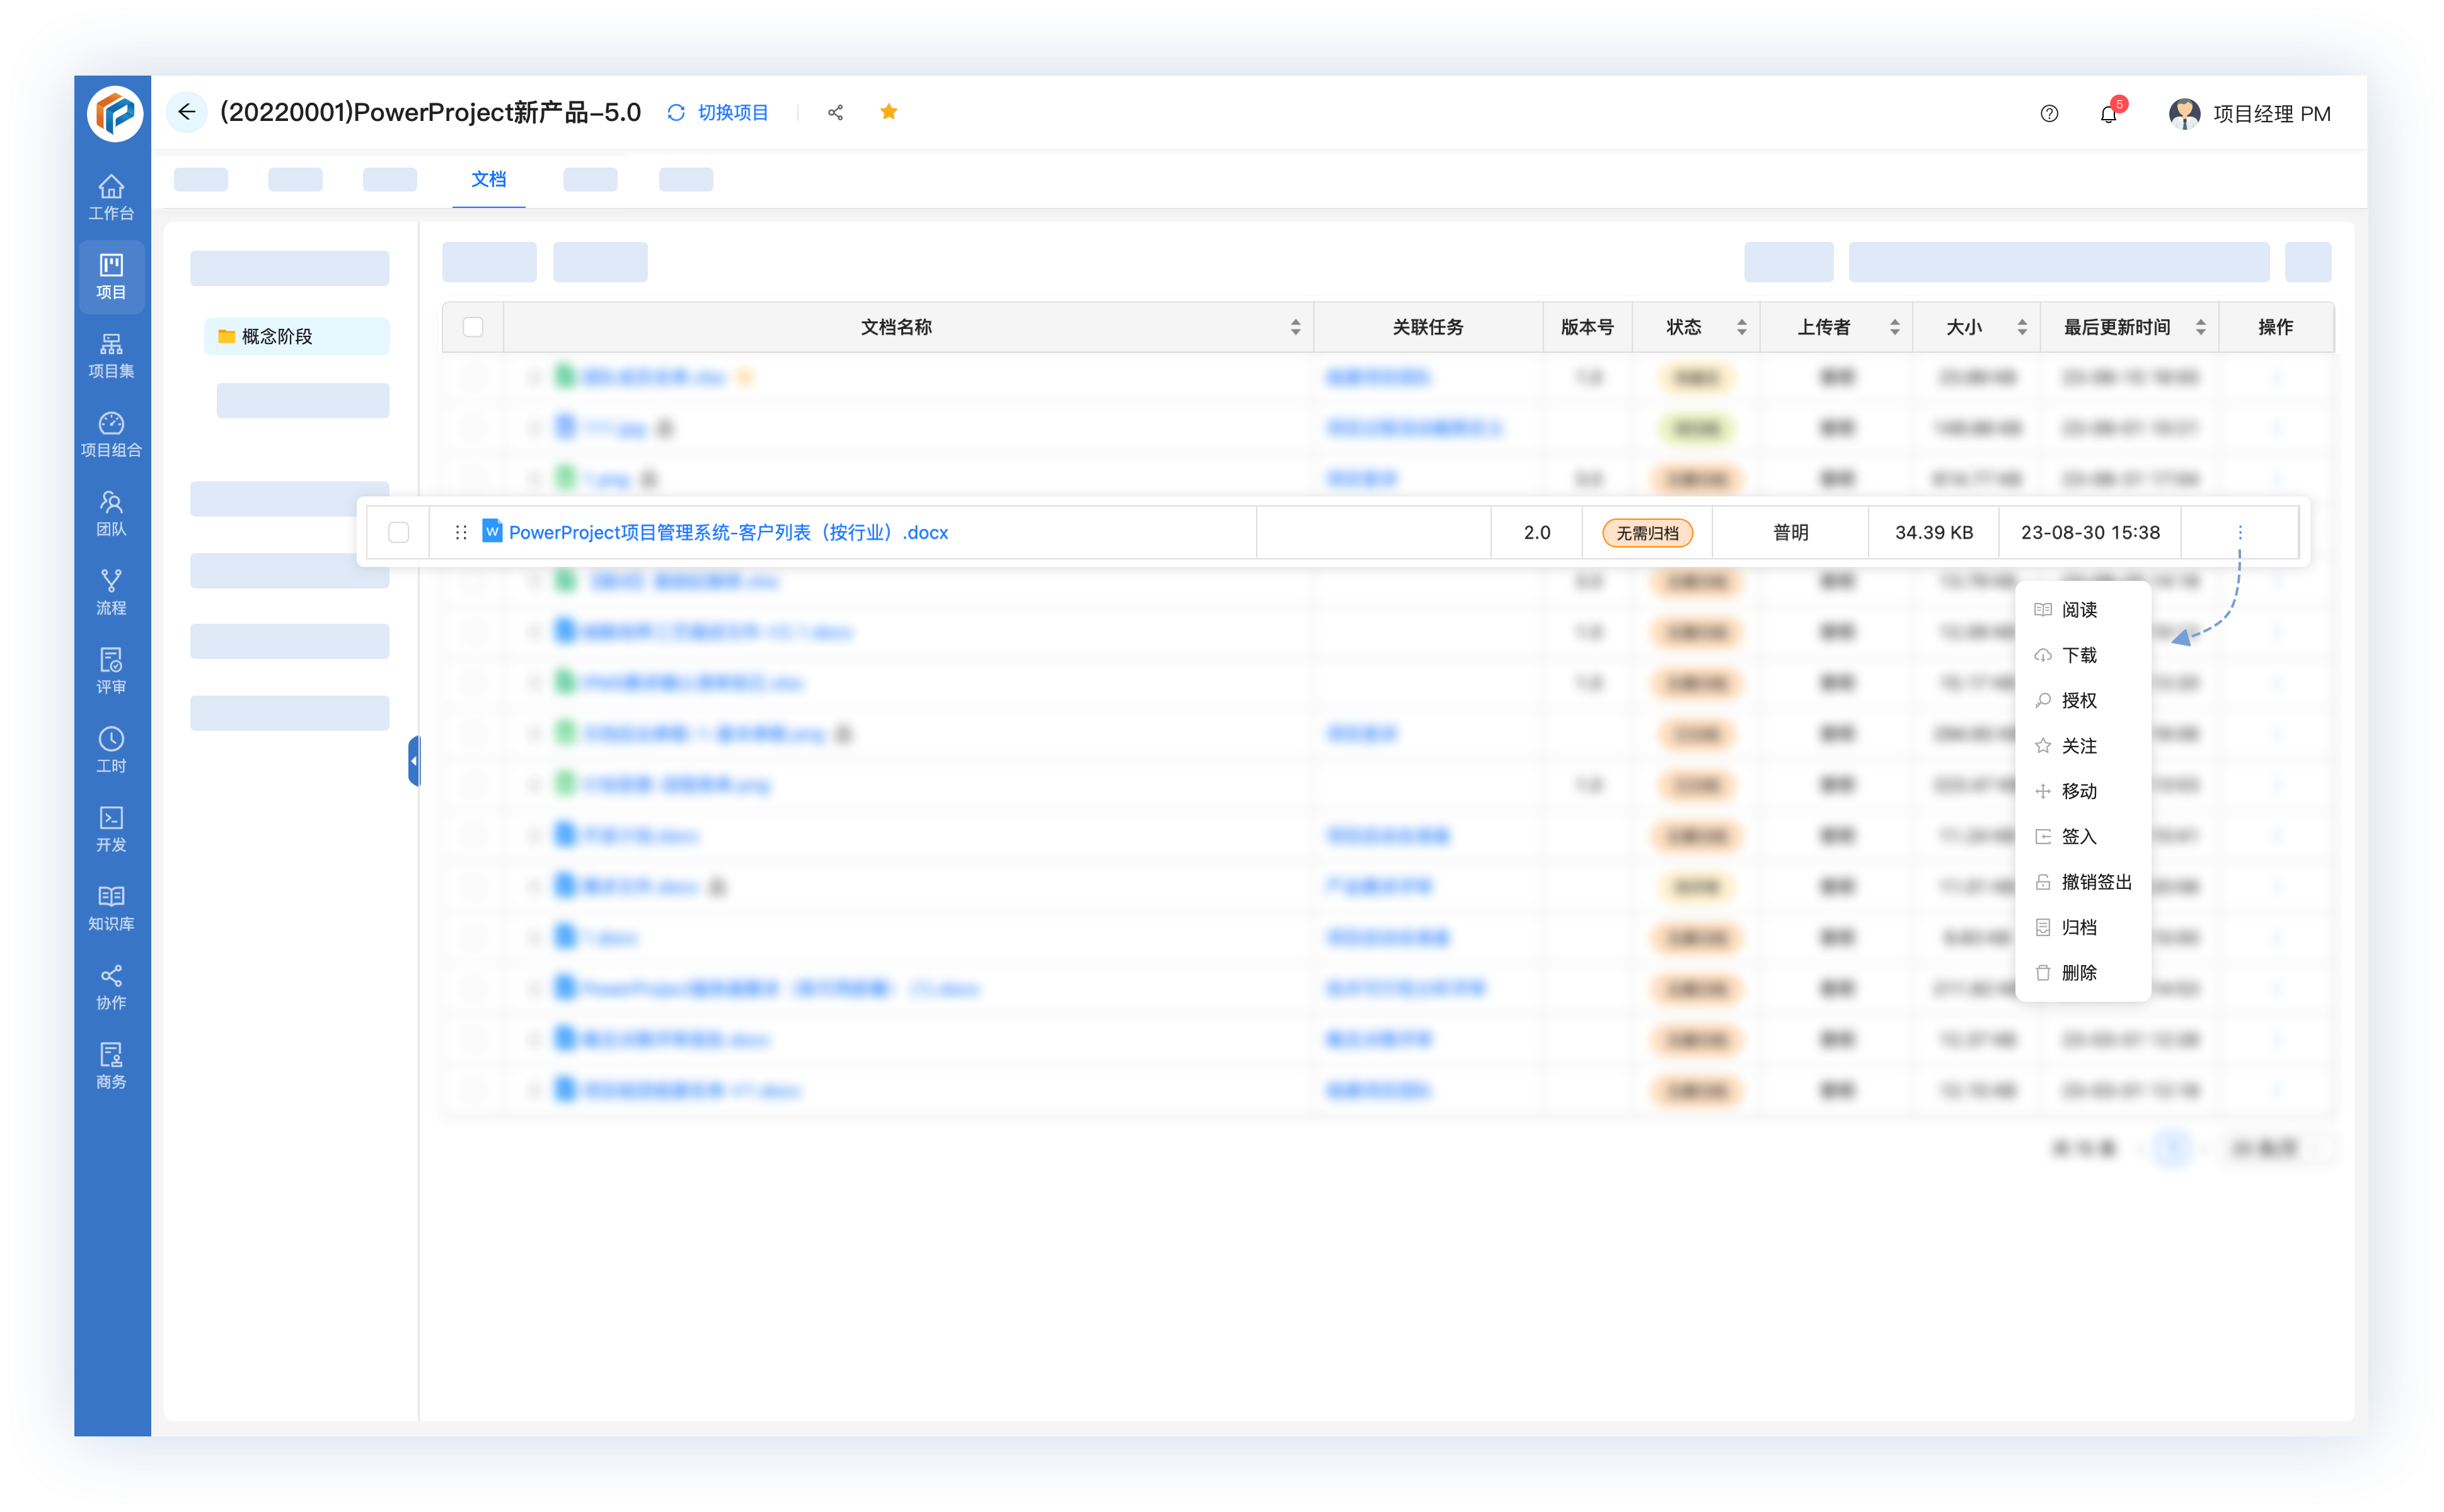Click the 操作 column header

[x=2276, y=328]
